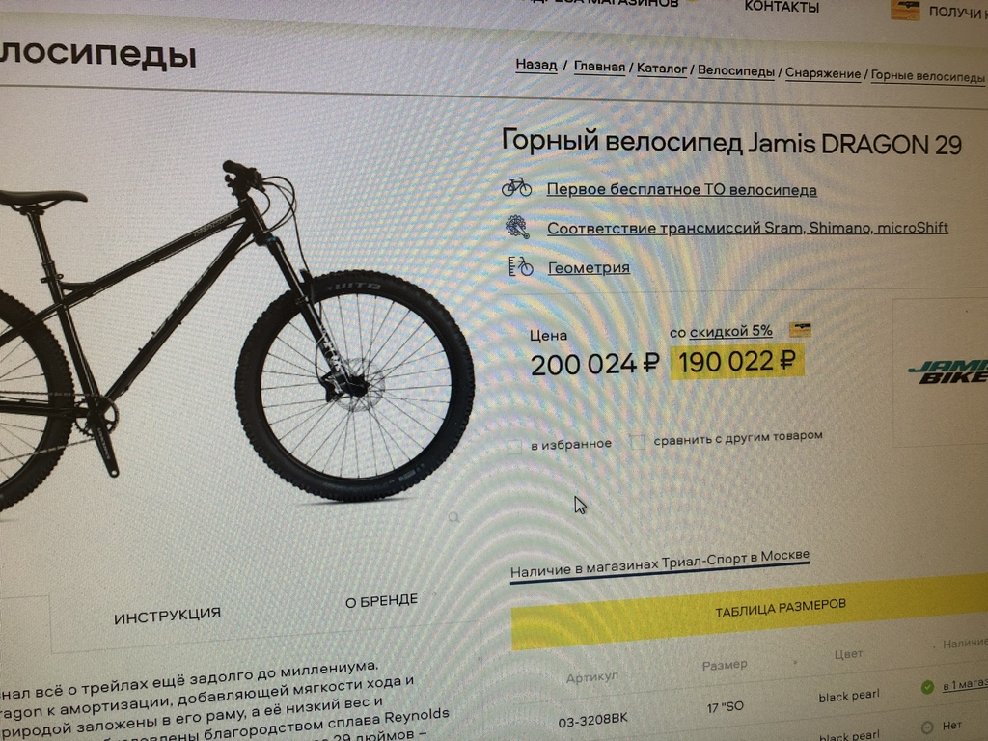Click the geometry bike icon
Screen dimensions: 988x741
point(520,266)
